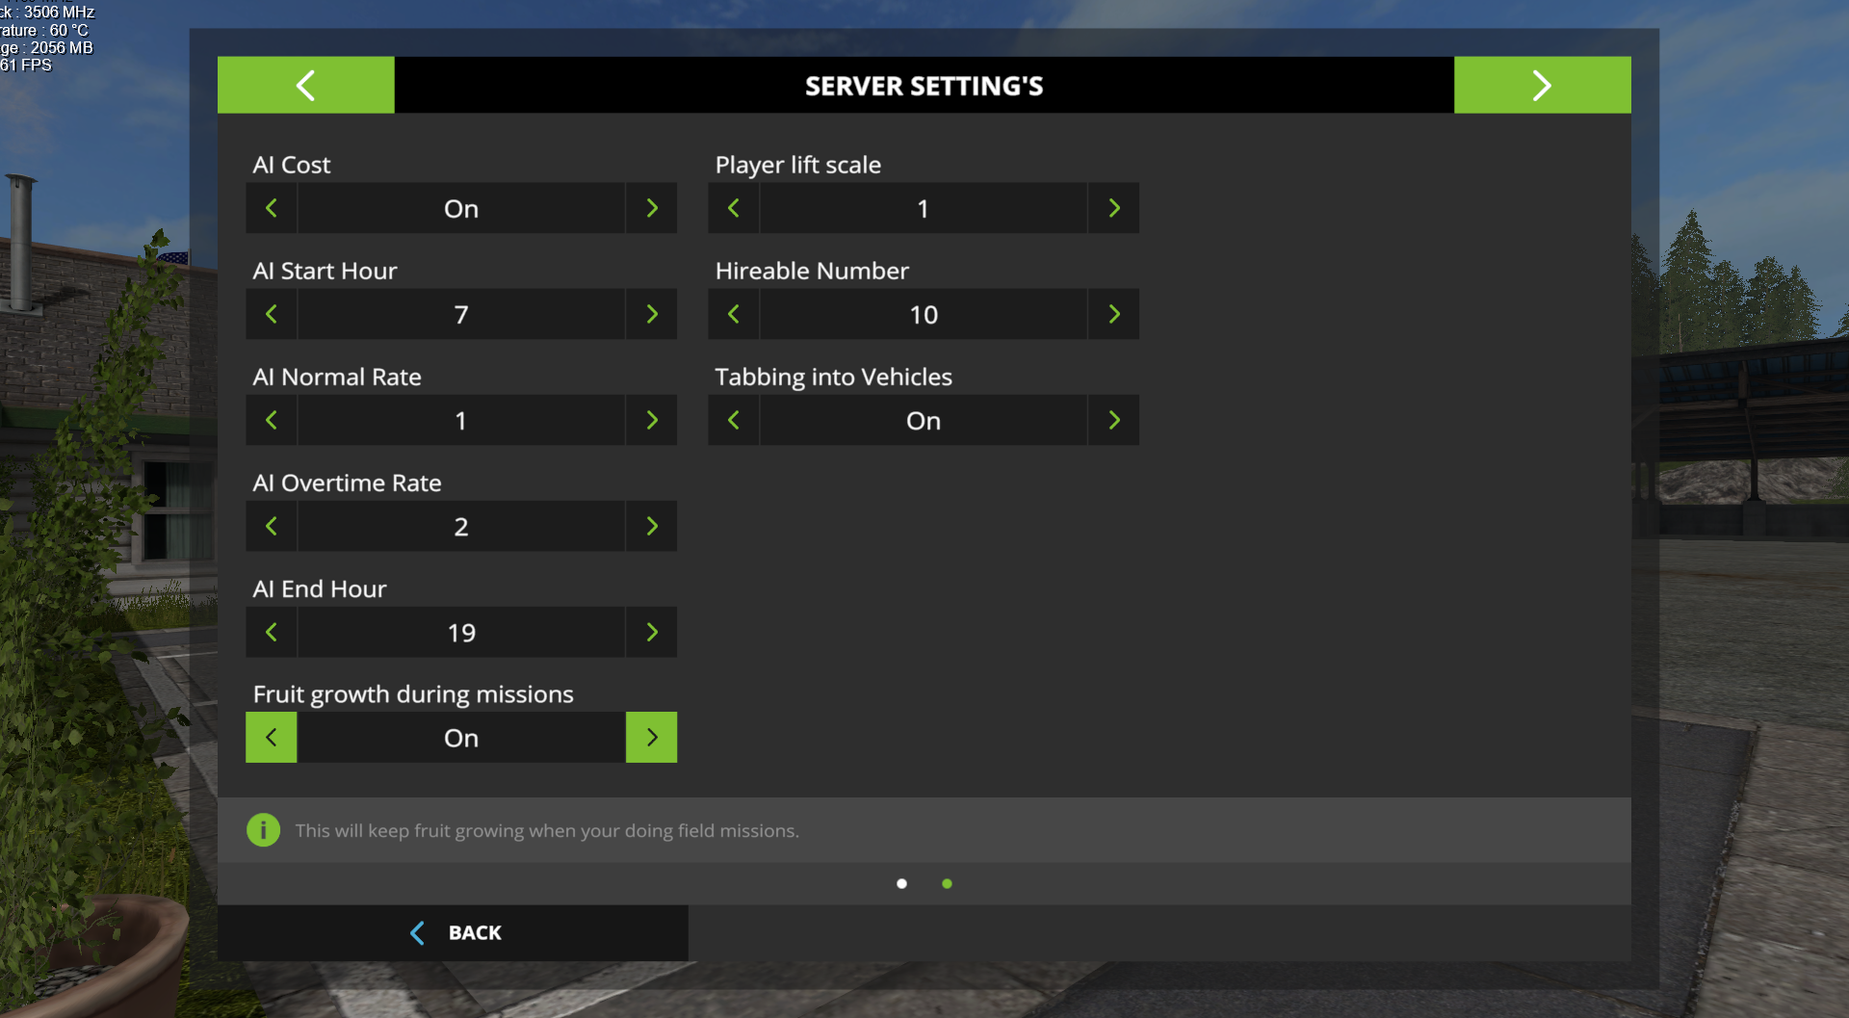Screen dimensions: 1849x1018
Task: Go to next settings page with header right arrow
Action: (1542, 86)
